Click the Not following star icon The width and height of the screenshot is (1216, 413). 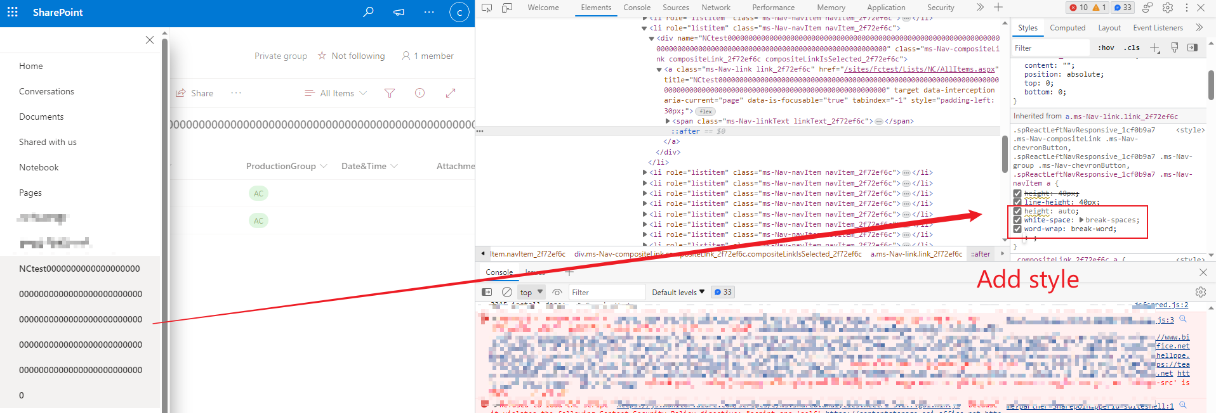(322, 56)
